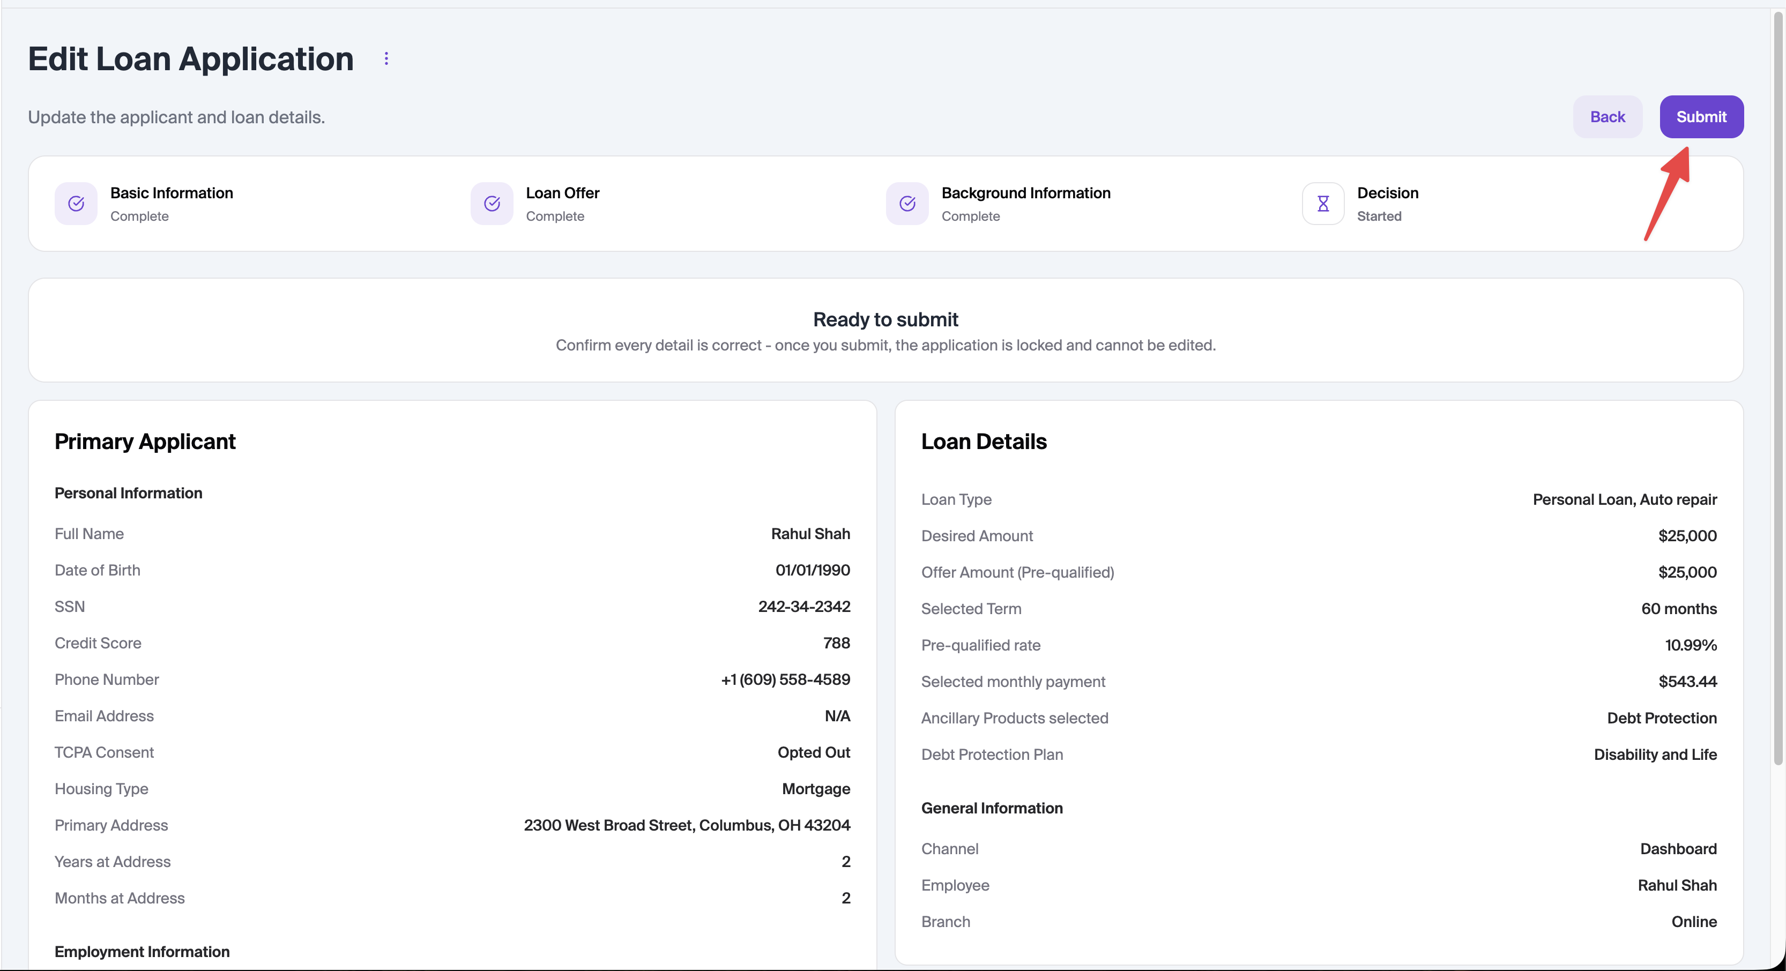The height and width of the screenshot is (971, 1786).
Task: Click the Decision hourglass icon
Action: [1323, 204]
